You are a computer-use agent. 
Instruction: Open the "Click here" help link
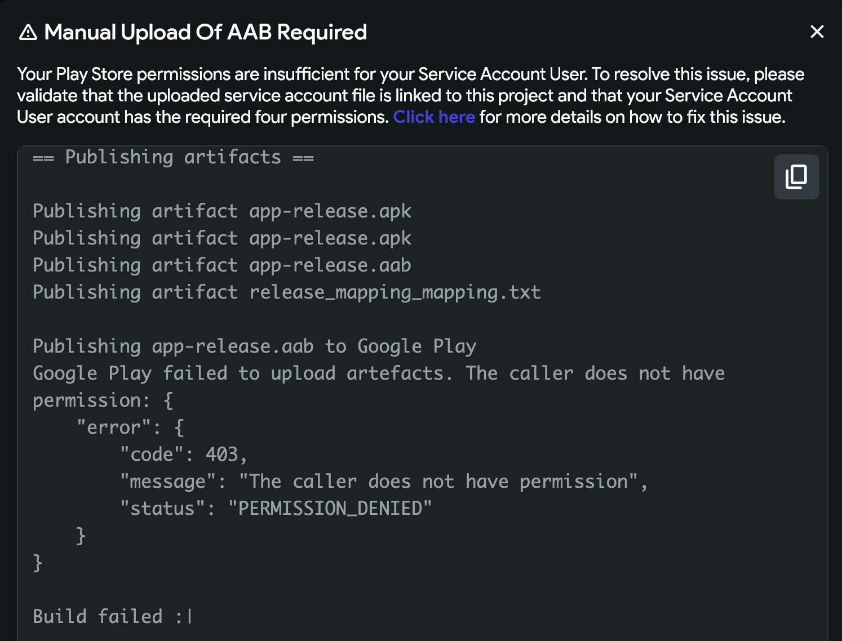[433, 117]
